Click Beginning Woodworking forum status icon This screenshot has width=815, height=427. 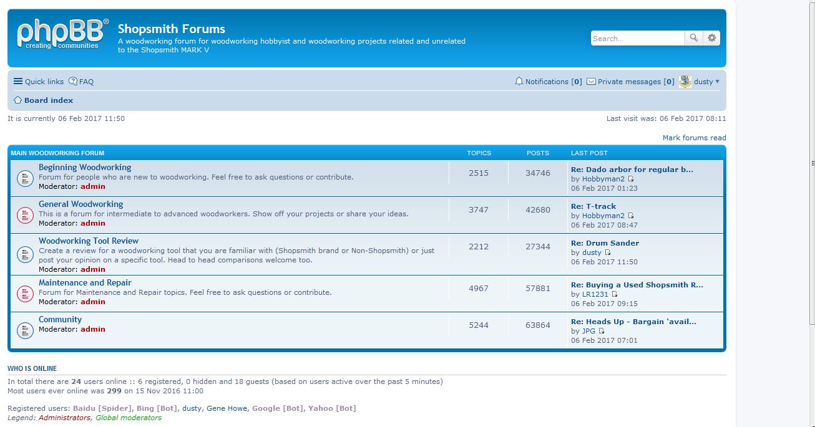[25, 179]
